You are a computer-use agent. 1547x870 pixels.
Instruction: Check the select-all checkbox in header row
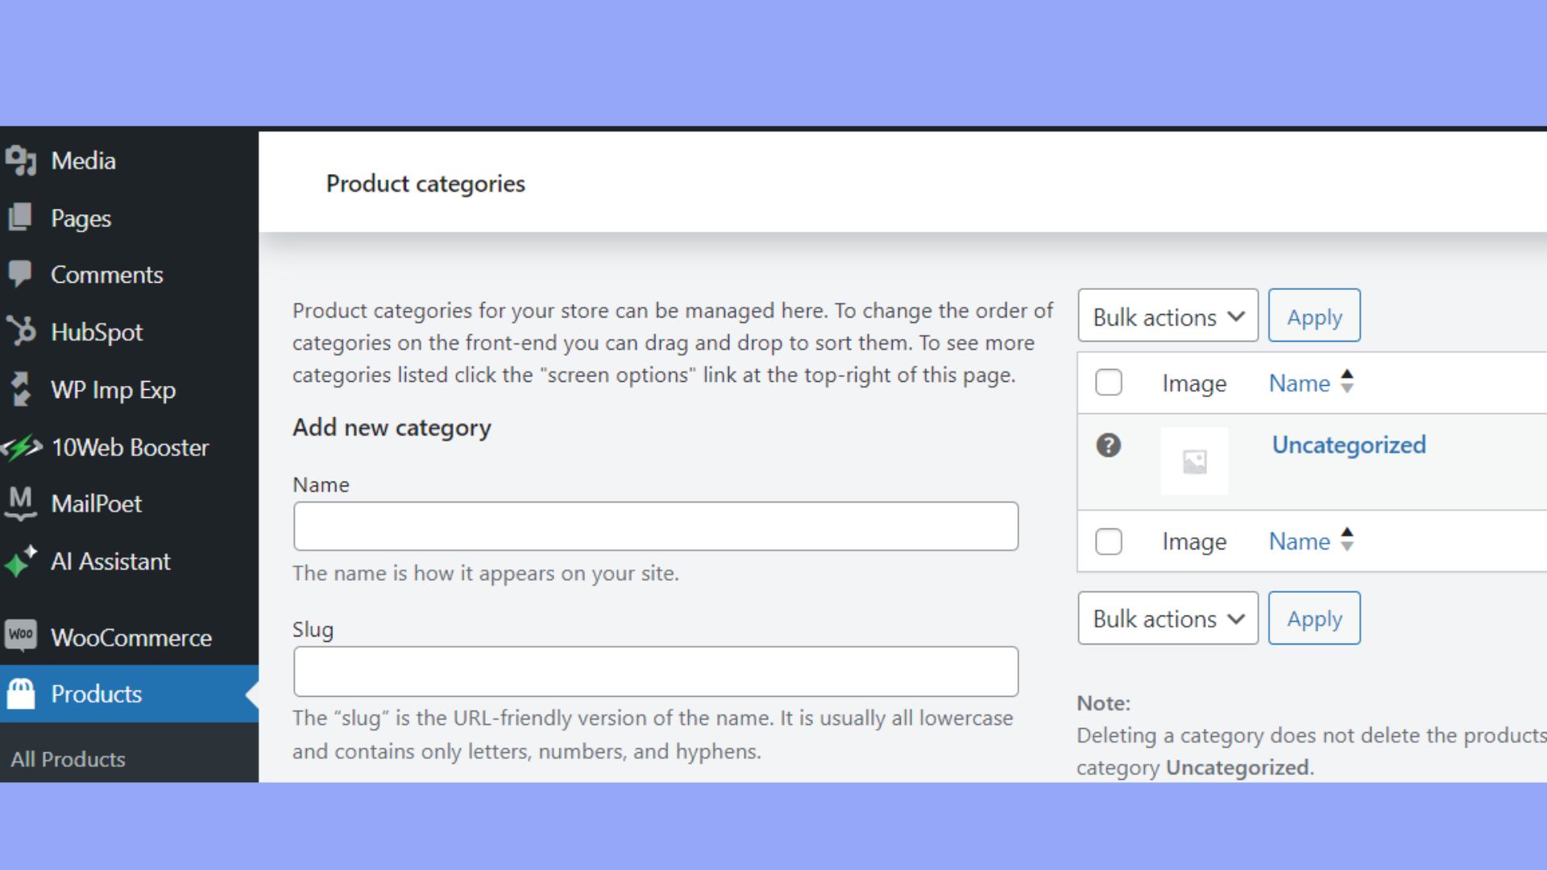click(1109, 383)
